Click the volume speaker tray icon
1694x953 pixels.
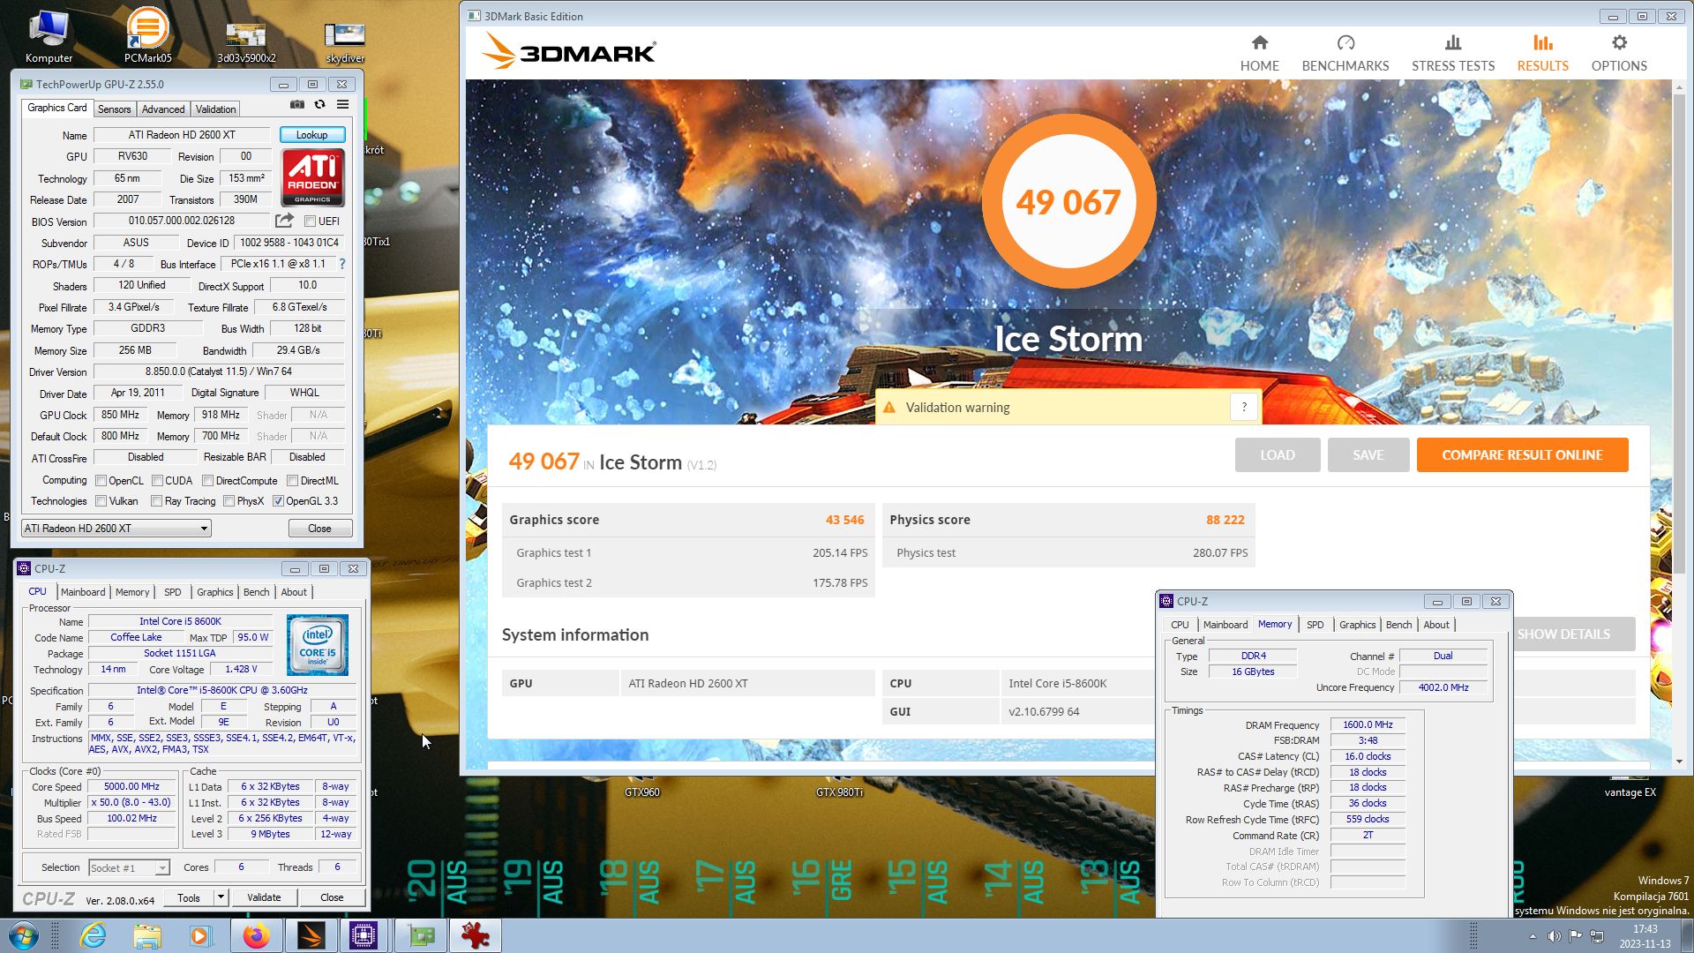pyautogui.click(x=1554, y=935)
